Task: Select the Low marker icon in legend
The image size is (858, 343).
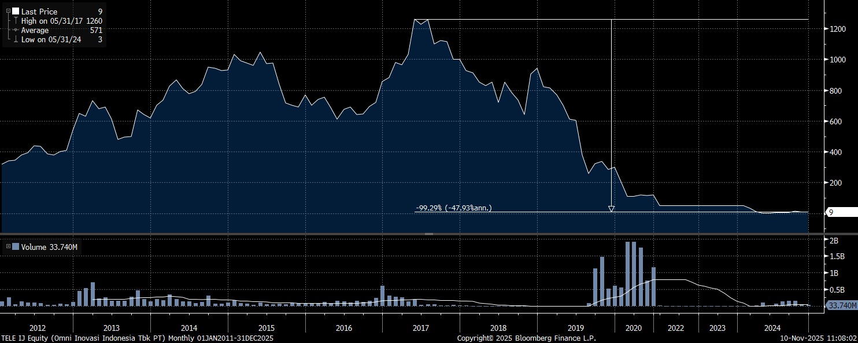Action: click(x=15, y=39)
